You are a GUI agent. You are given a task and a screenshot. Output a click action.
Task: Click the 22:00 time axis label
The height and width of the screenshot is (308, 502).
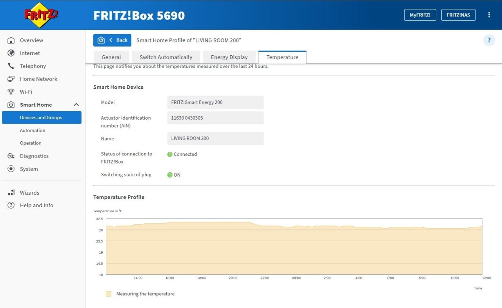point(265,278)
